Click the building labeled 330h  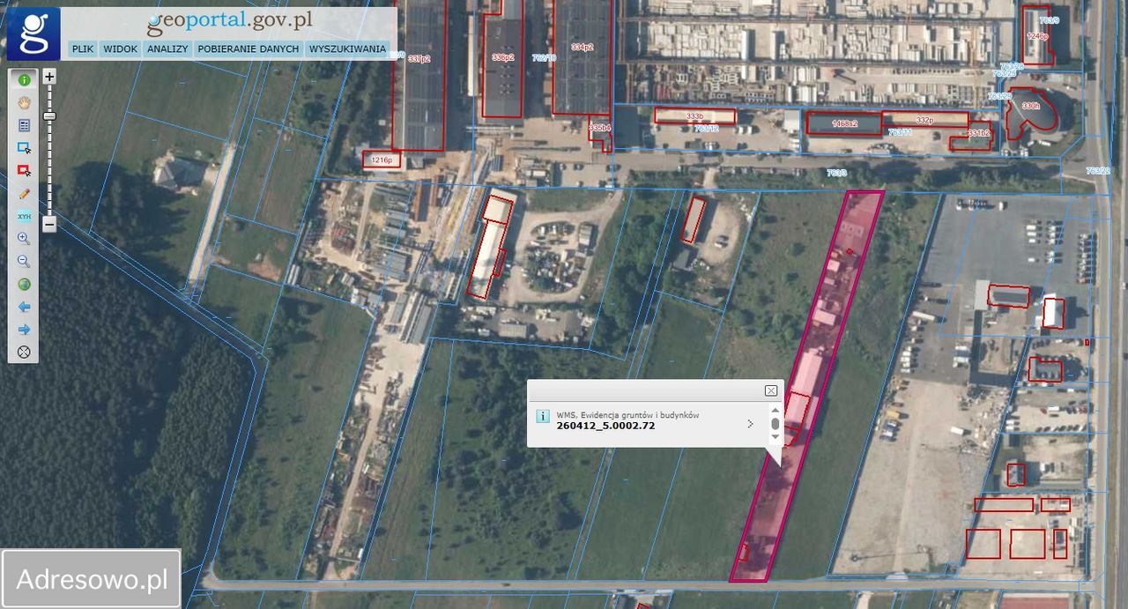[1030, 112]
